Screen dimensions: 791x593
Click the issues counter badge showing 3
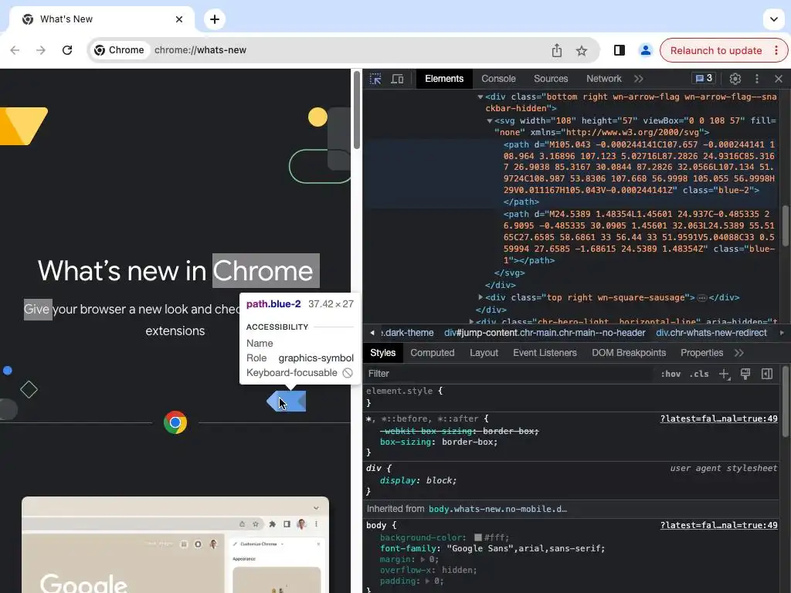coord(704,78)
